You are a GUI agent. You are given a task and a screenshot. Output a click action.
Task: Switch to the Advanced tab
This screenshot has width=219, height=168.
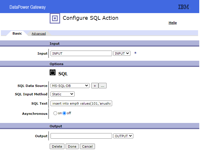pyautogui.click(x=39, y=33)
